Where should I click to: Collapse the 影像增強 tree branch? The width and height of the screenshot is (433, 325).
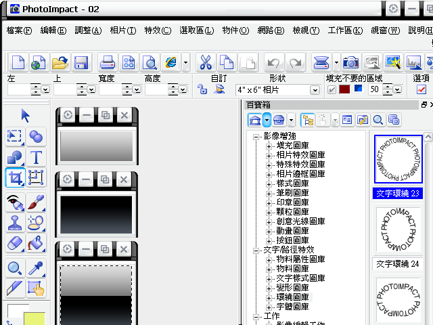coord(256,137)
